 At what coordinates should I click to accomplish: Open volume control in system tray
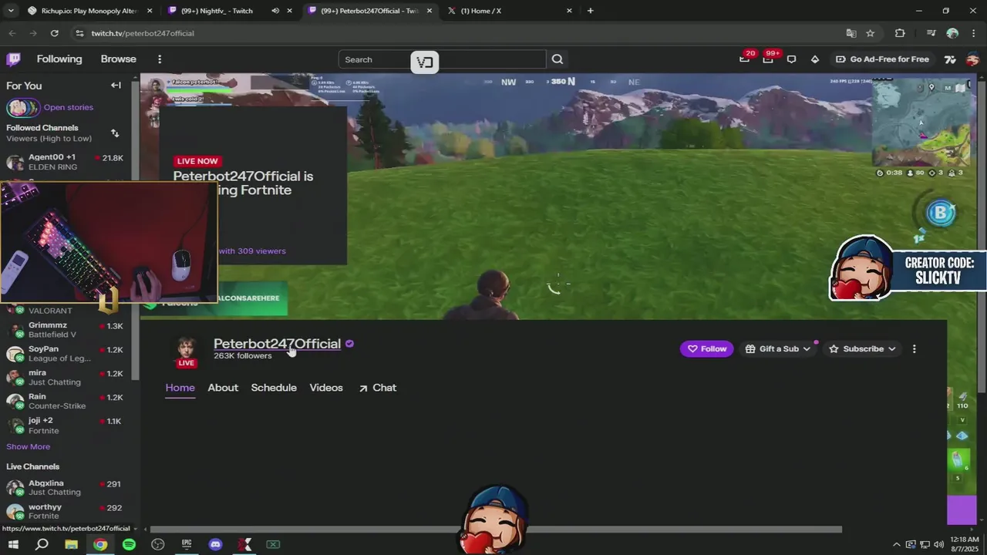click(939, 544)
